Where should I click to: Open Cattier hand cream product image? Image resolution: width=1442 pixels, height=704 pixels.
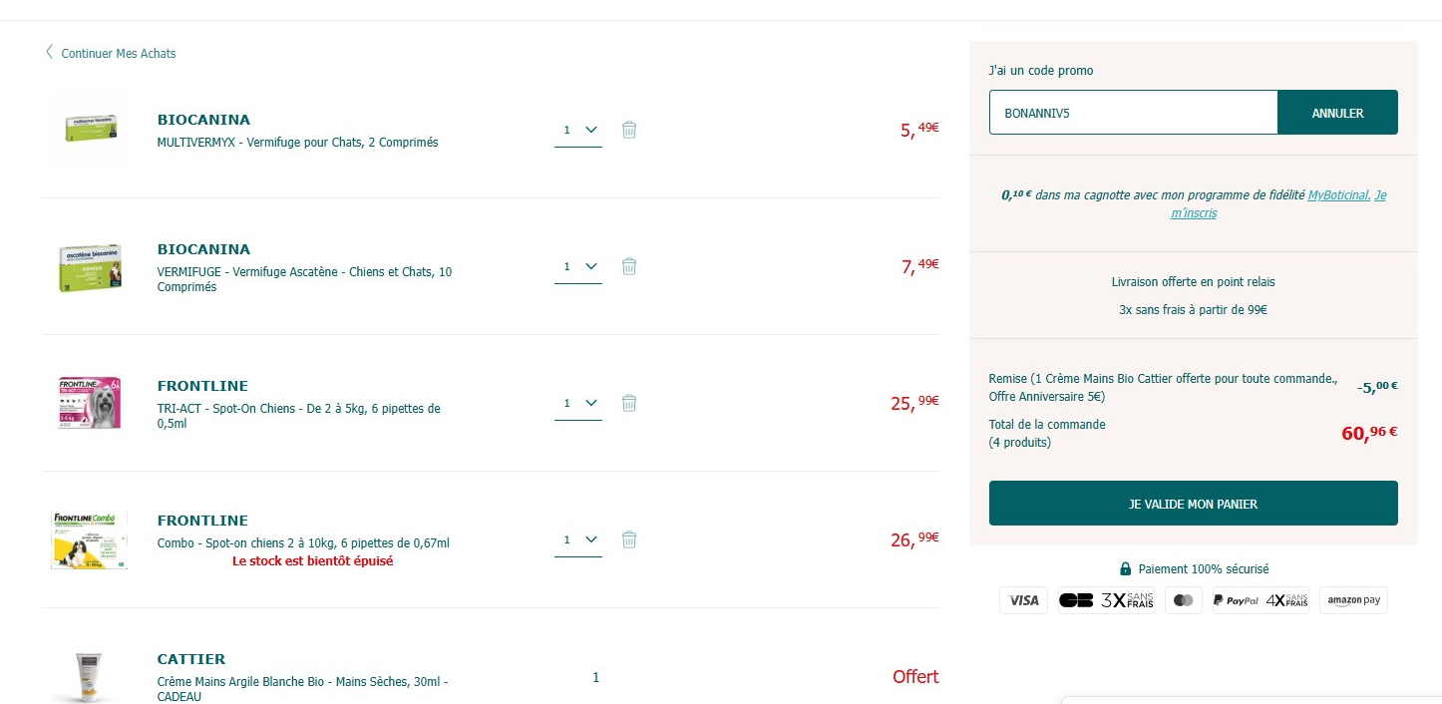pyautogui.click(x=90, y=676)
